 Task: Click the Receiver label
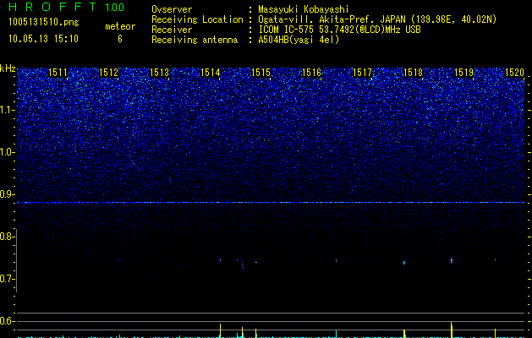click(172, 30)
